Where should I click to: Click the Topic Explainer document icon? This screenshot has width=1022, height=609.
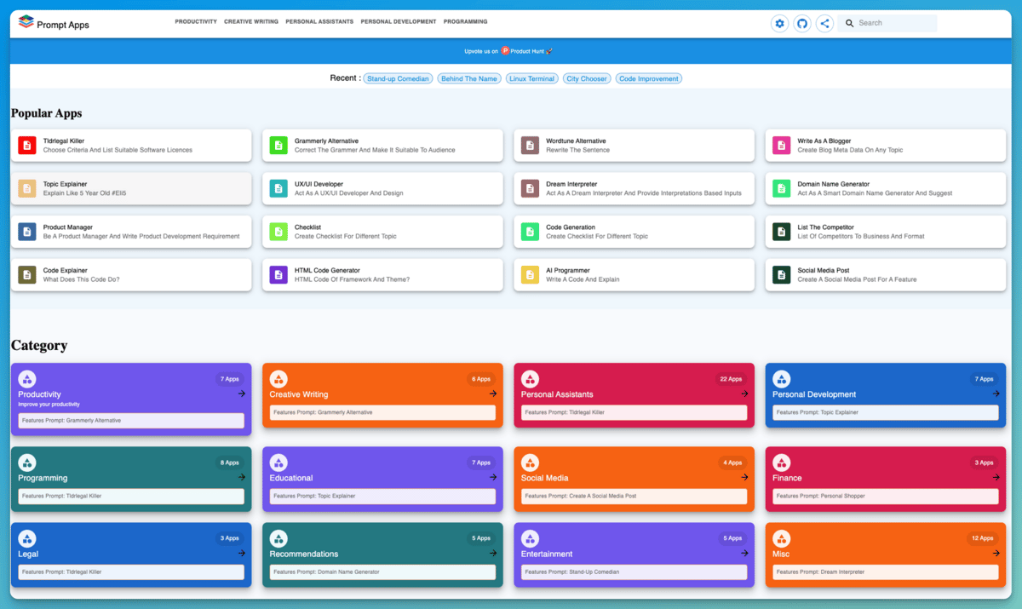coord(27,188)
